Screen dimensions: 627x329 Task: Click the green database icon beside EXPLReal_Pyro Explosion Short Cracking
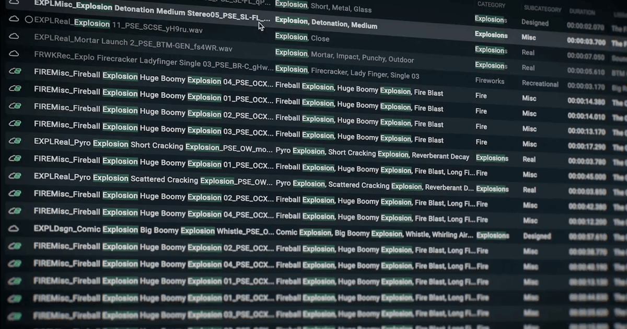[15, 140]
